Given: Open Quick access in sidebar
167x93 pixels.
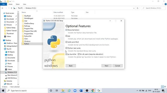Looking at the screenshot, I should pos(10,13).
